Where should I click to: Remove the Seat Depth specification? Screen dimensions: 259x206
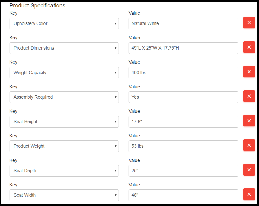tap(249, 170)
